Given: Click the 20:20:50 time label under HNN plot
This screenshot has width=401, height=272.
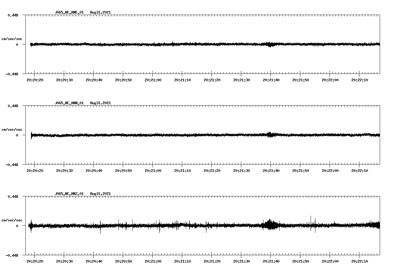Looking at the screenshot, I should [123, 171].
